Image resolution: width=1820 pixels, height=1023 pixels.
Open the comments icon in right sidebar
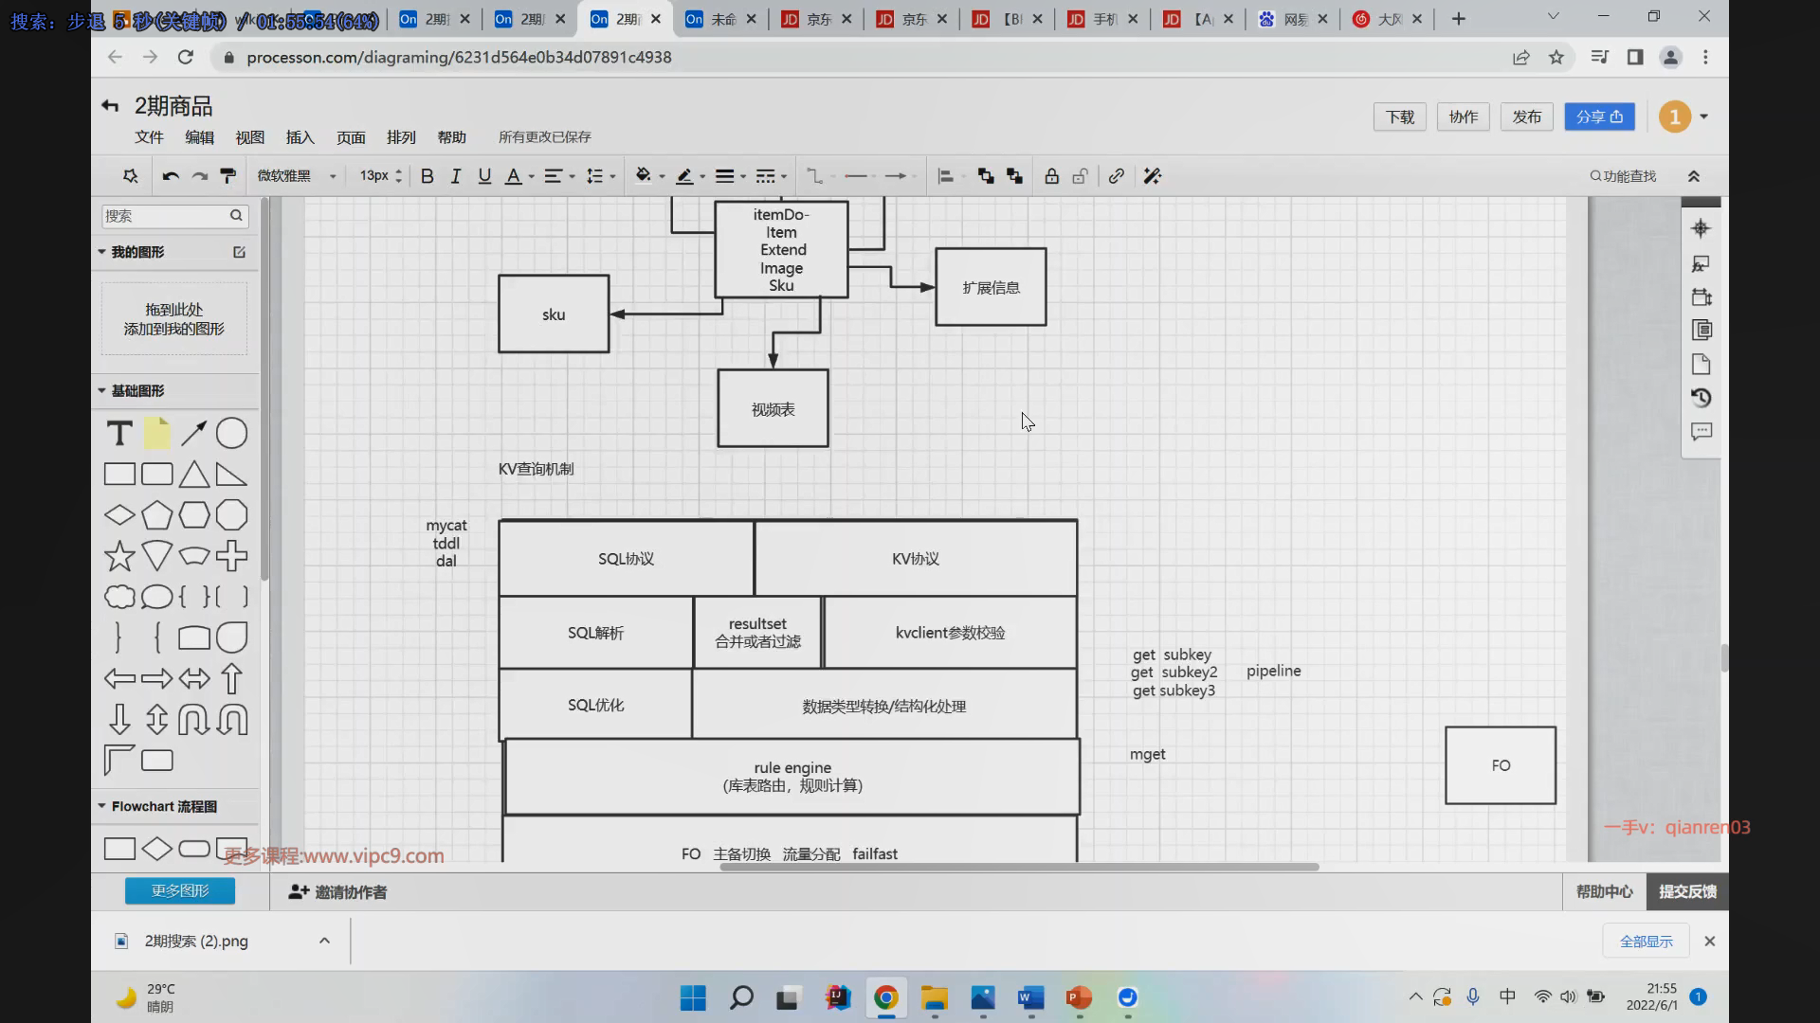1701,432
